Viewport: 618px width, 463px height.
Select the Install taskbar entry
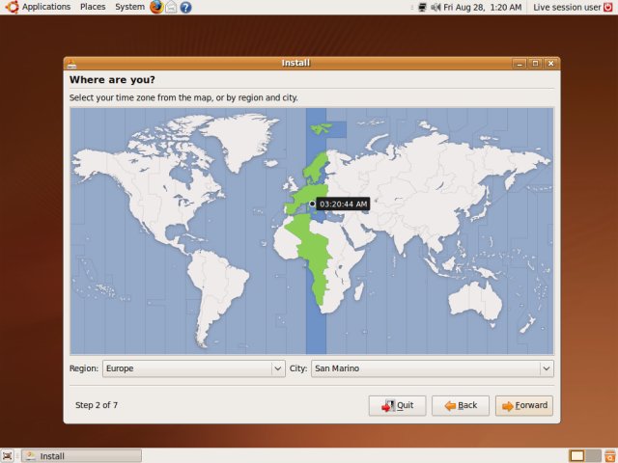point(81,456)
